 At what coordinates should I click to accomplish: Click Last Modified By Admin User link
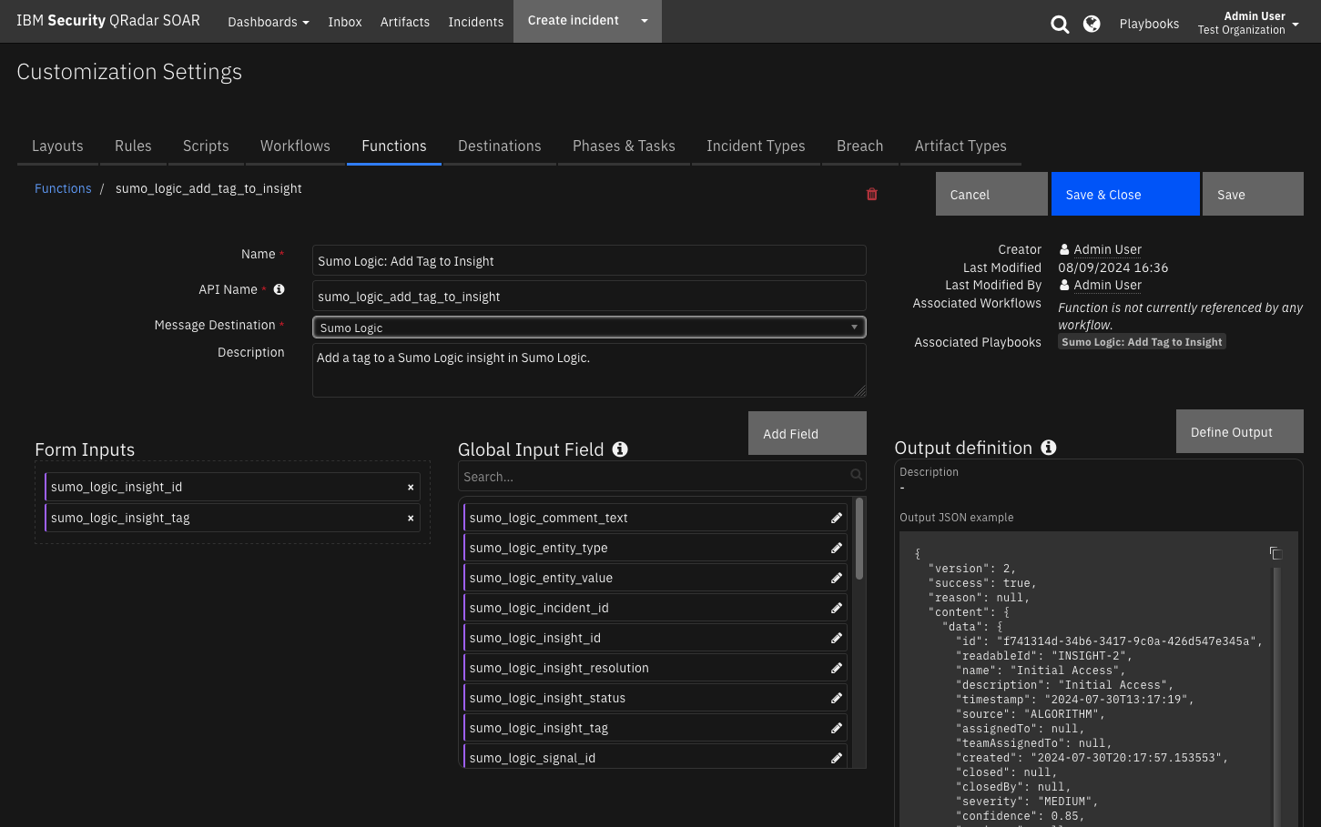[1107, 285]
